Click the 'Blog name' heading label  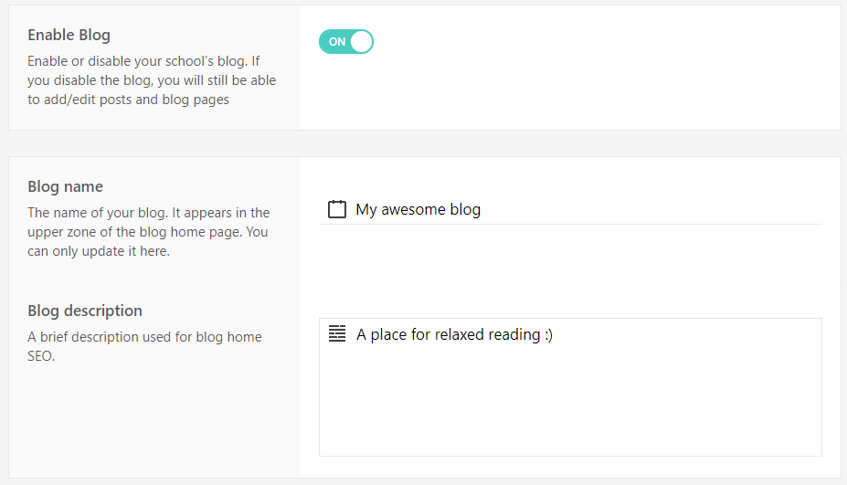[x=65, y=187]
